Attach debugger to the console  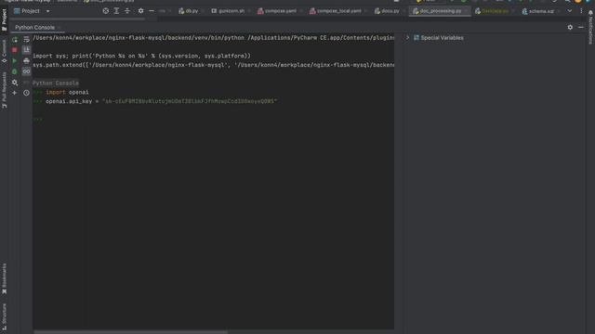pyautogui.click(x=15, y=71)
